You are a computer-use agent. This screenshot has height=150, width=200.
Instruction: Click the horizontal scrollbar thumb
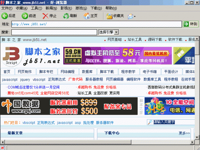click(68, 142)
